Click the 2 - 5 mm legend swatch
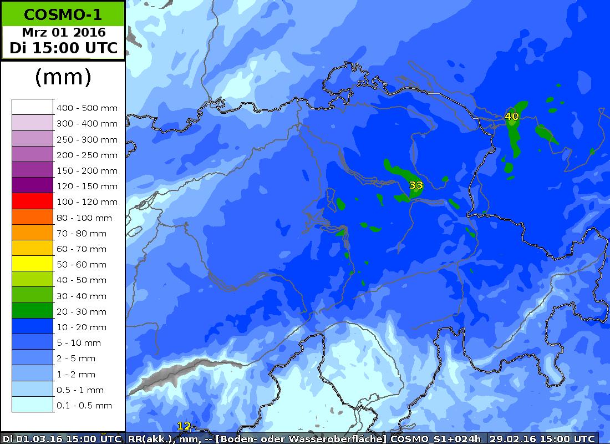610x444 pixels. click(33, 357)
